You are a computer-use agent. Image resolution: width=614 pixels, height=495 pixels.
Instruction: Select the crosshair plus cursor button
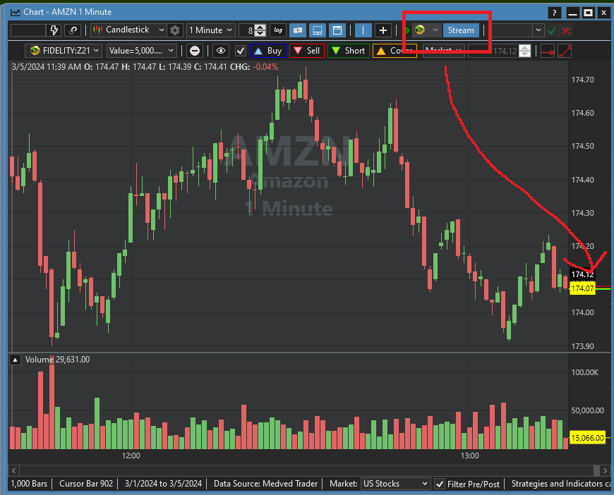383,30
